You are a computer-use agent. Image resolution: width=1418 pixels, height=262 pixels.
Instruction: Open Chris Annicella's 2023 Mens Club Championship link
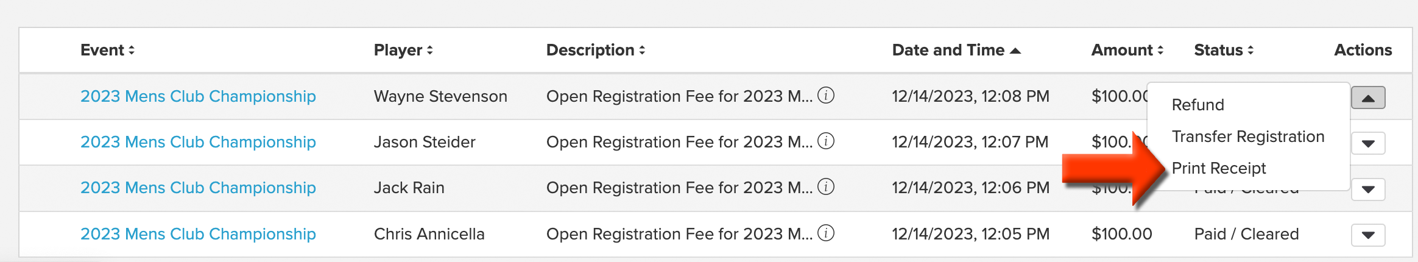tap(198, 234)
